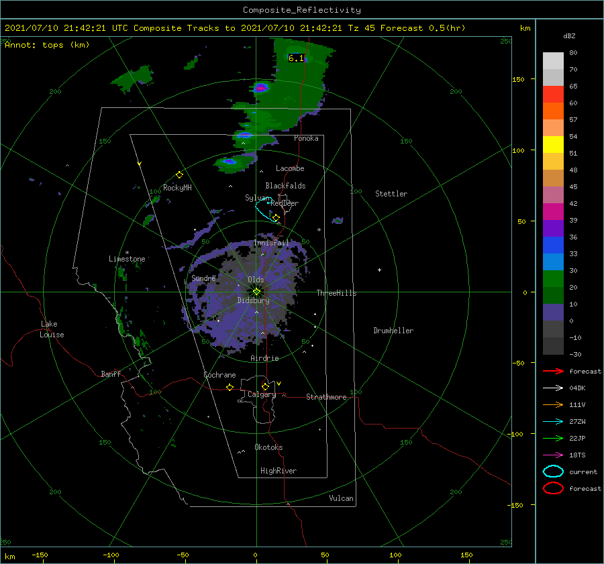Click the HighRiver city label
Screen dimensions: 604x564
278,471
